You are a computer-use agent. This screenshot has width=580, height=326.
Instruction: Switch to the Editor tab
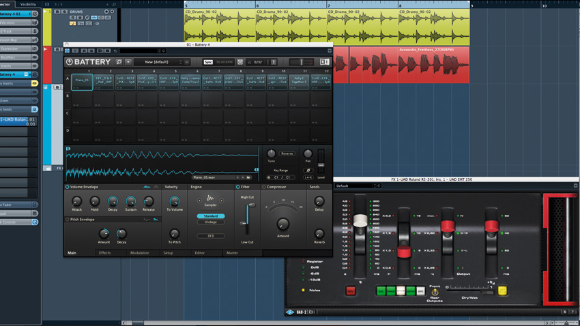click(x=200, y=253)
